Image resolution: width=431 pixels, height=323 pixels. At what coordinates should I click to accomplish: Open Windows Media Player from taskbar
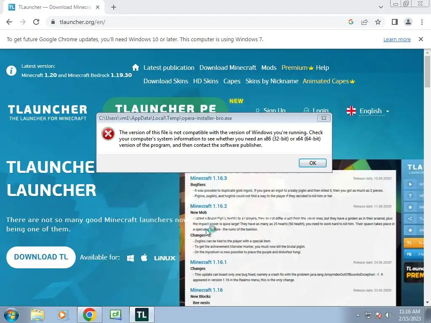[x=63, y=315]
